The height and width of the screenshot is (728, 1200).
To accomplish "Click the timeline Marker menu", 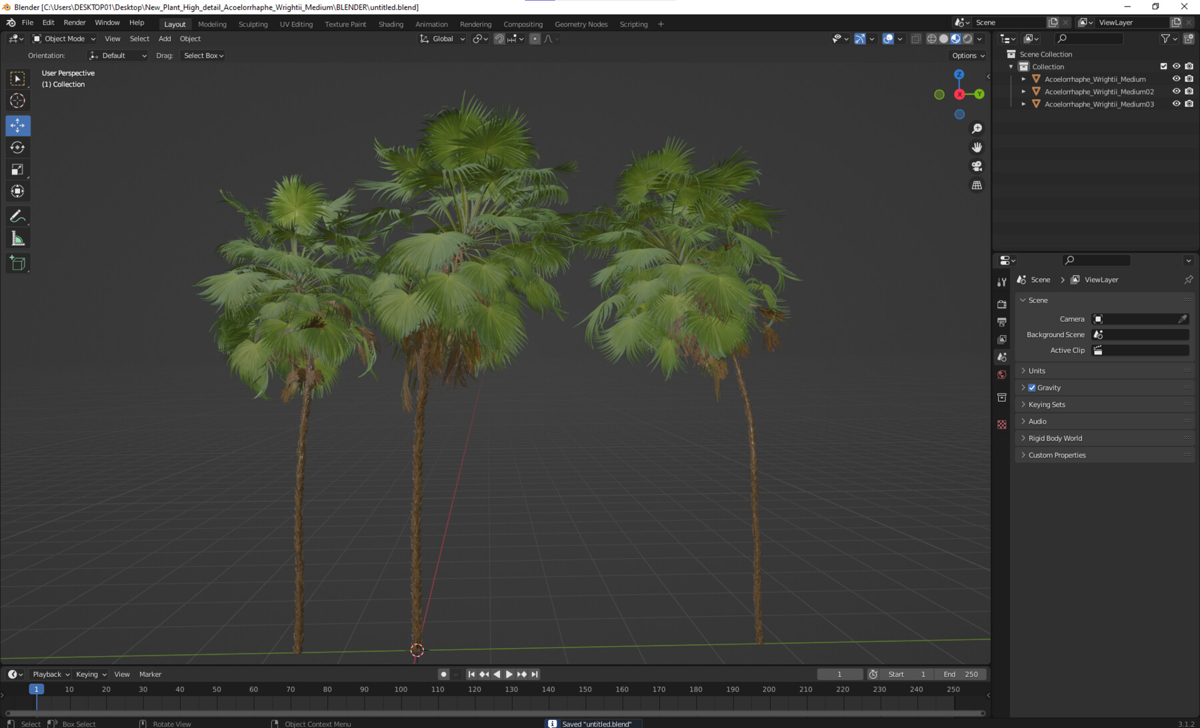I will click(150, 675).
